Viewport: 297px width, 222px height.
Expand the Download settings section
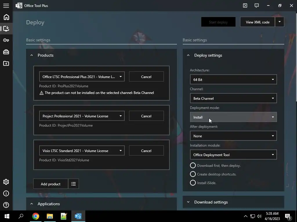[x=188, y=202]
